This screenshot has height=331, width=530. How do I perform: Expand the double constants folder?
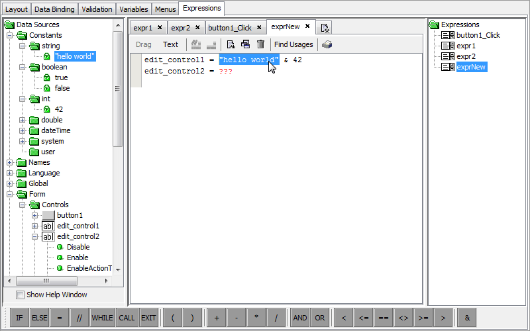pyautogui.click(x=23, y=120)
